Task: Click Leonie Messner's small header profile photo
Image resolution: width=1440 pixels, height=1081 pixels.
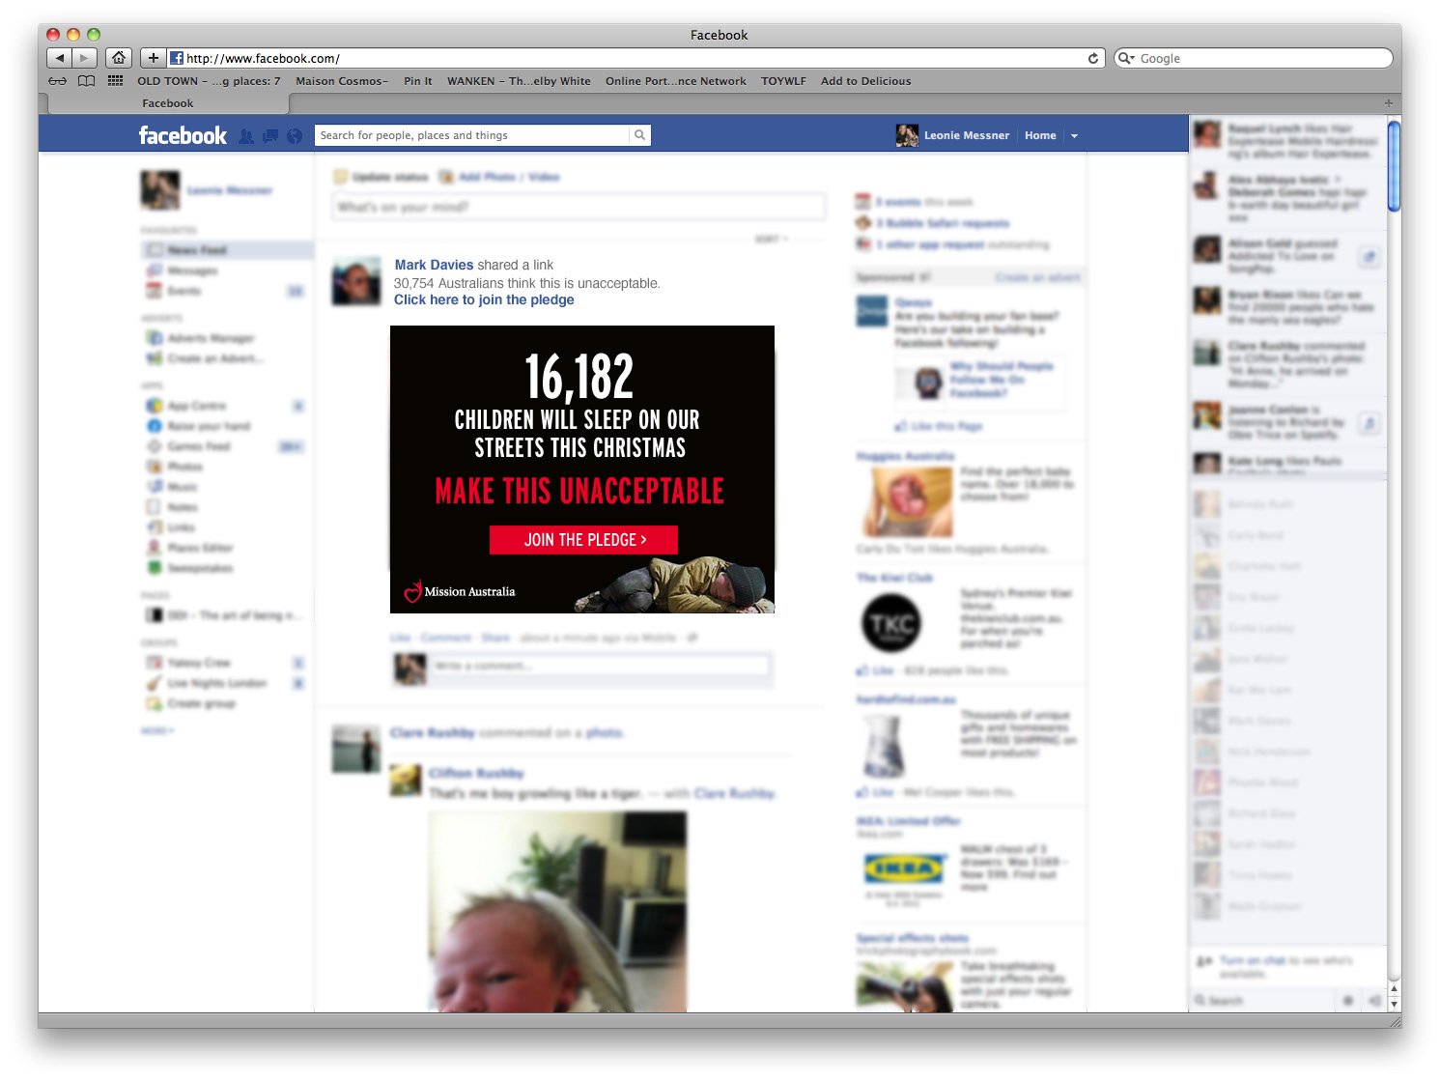Action: coord(907,135)
